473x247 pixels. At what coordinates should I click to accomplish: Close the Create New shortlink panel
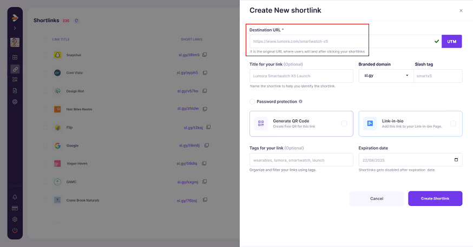[x=461, y=11]
